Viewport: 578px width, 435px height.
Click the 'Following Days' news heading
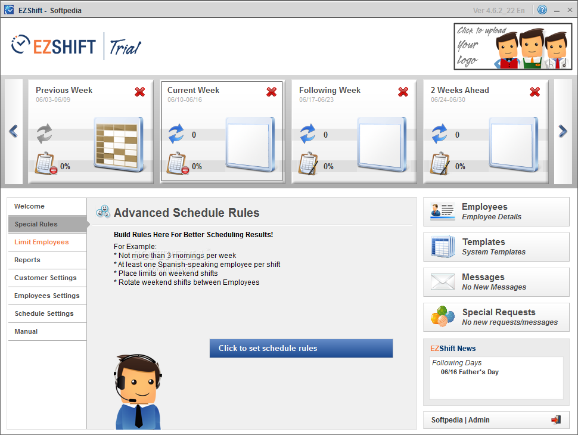pos(456,363)
